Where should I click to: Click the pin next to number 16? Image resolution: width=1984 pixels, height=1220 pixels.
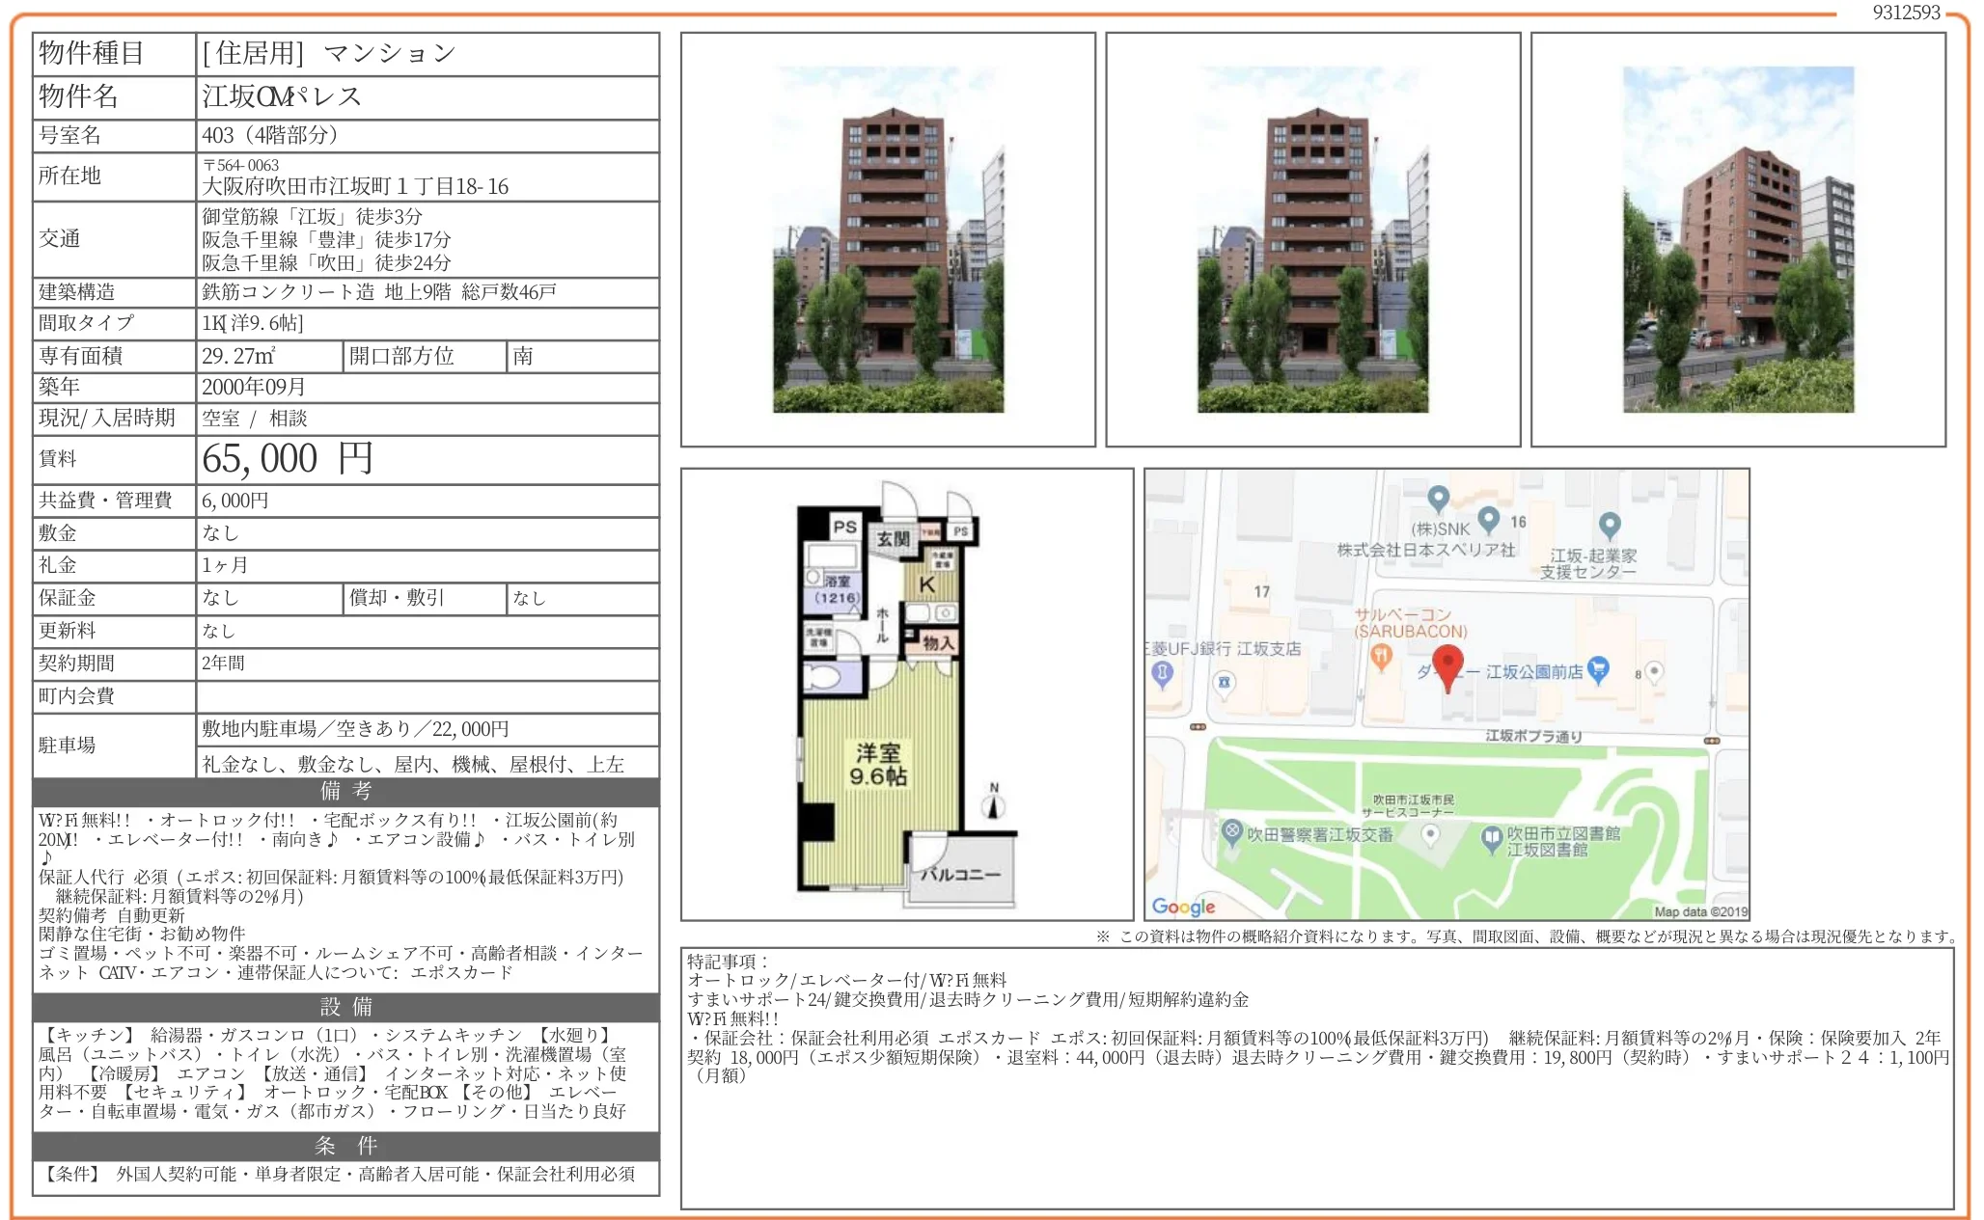[x=1489, y=520]
